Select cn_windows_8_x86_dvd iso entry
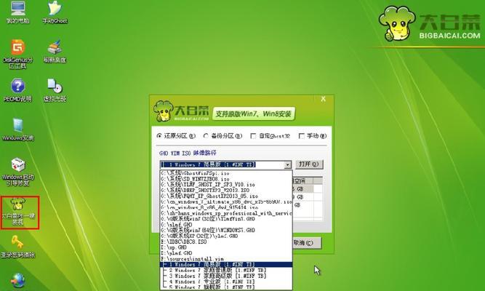The image size is (485, 291). (226, 207)
